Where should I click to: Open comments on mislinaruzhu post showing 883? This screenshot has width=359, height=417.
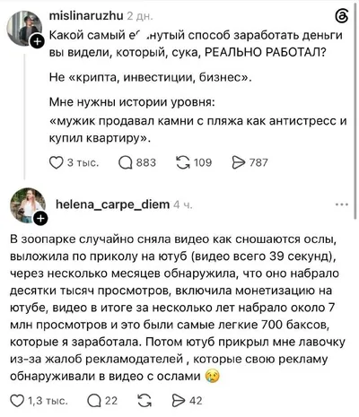(126, 162)
